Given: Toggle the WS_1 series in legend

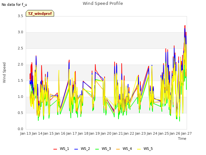Looking at the screenshot, I should point(61,149).
